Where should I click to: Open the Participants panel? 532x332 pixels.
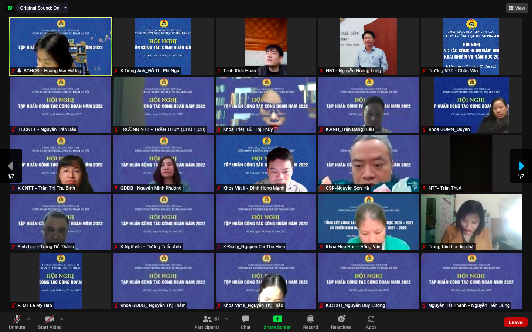click(207, 322)
